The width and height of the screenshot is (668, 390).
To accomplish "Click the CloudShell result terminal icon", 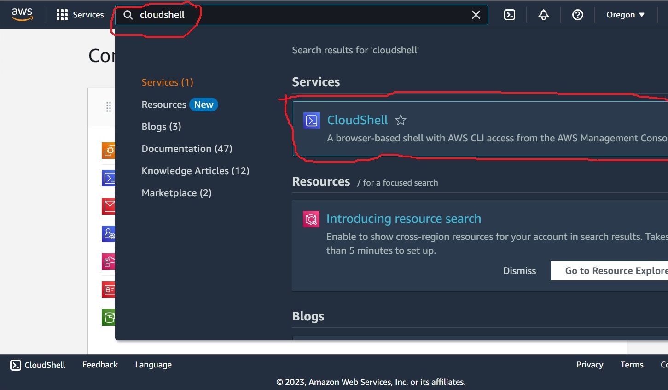I will (312, 121).
